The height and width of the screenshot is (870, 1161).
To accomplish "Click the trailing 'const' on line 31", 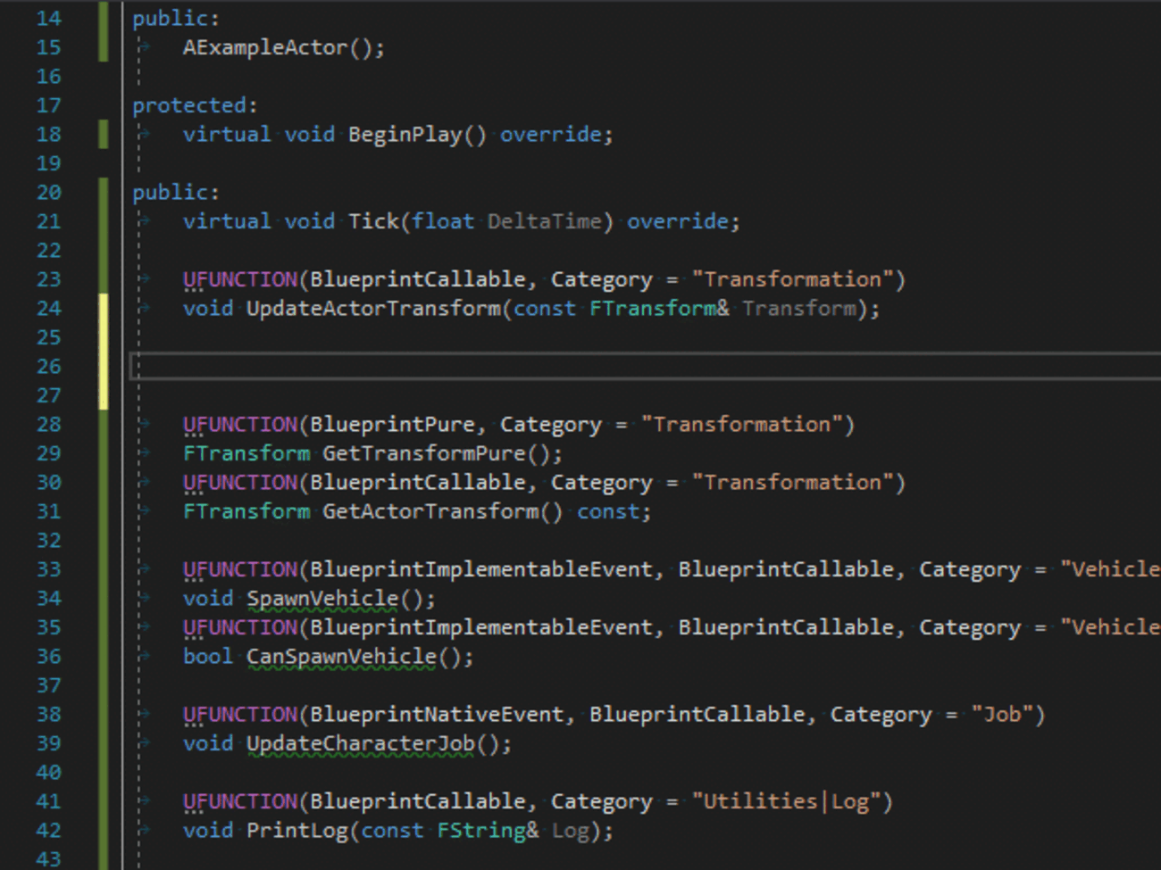I will 608,511.
